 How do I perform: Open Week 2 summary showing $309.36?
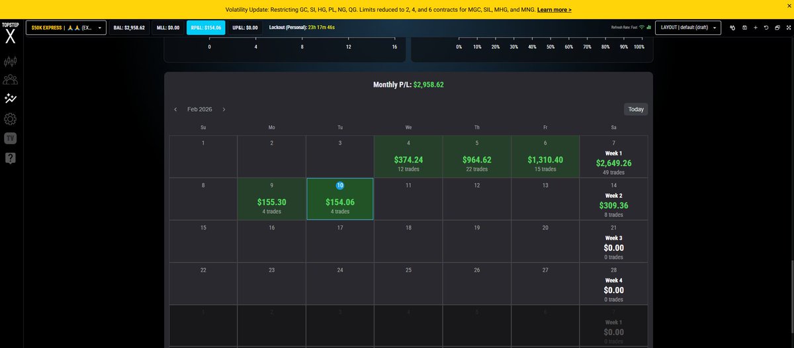(613, 198)
